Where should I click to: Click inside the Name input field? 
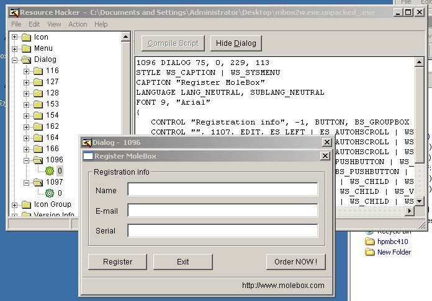pos(223,190)
